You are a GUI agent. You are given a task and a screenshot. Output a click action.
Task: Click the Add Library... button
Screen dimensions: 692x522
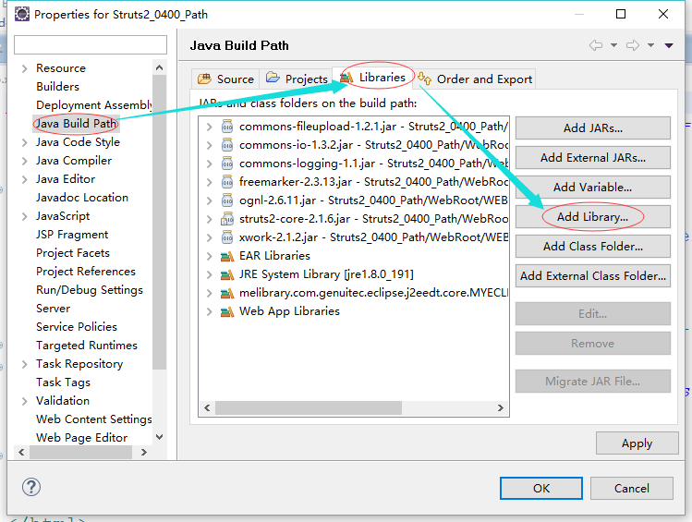(x=593, y=217)
